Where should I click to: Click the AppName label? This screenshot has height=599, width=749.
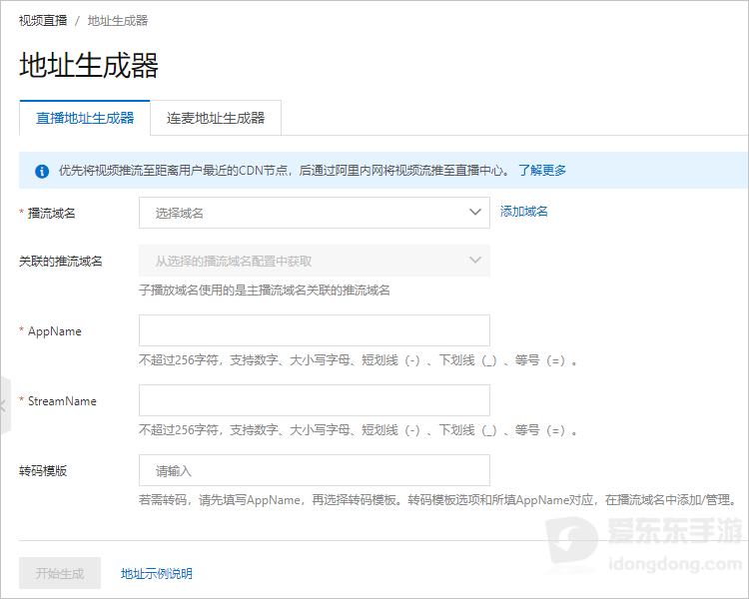point(55,331)
